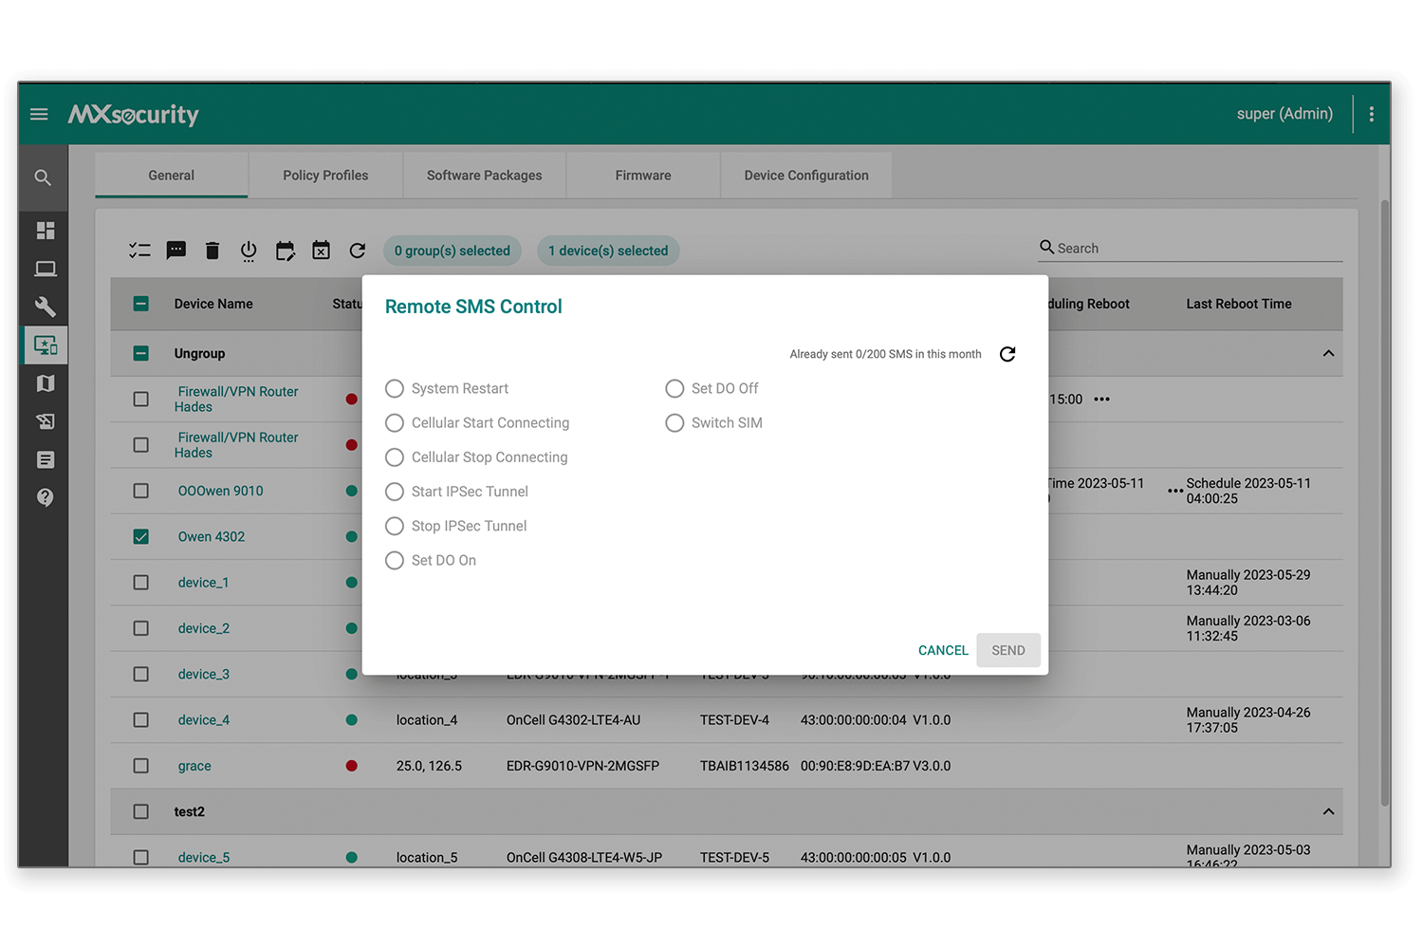Collapse the test2 group section
The image size is (1423, 949).
pos(1328,812)
